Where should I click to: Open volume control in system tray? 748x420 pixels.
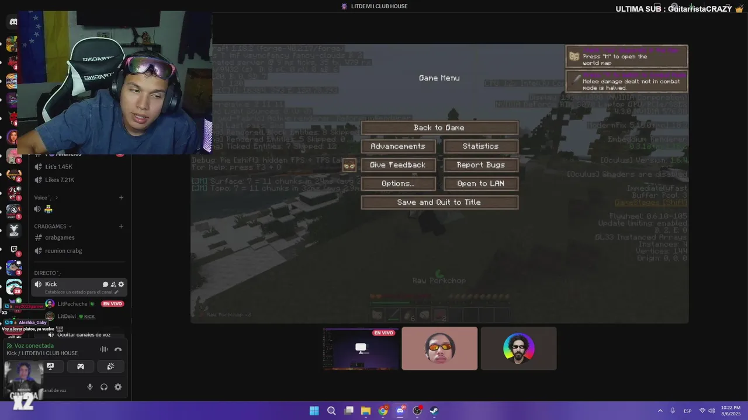coord(712,411)
